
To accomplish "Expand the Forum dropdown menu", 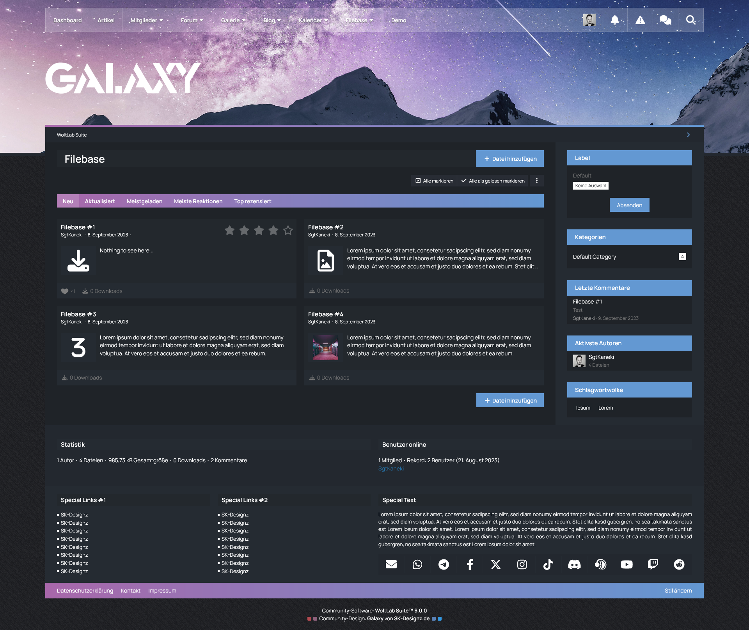I will pyautogui.click(x=192, y=20).
